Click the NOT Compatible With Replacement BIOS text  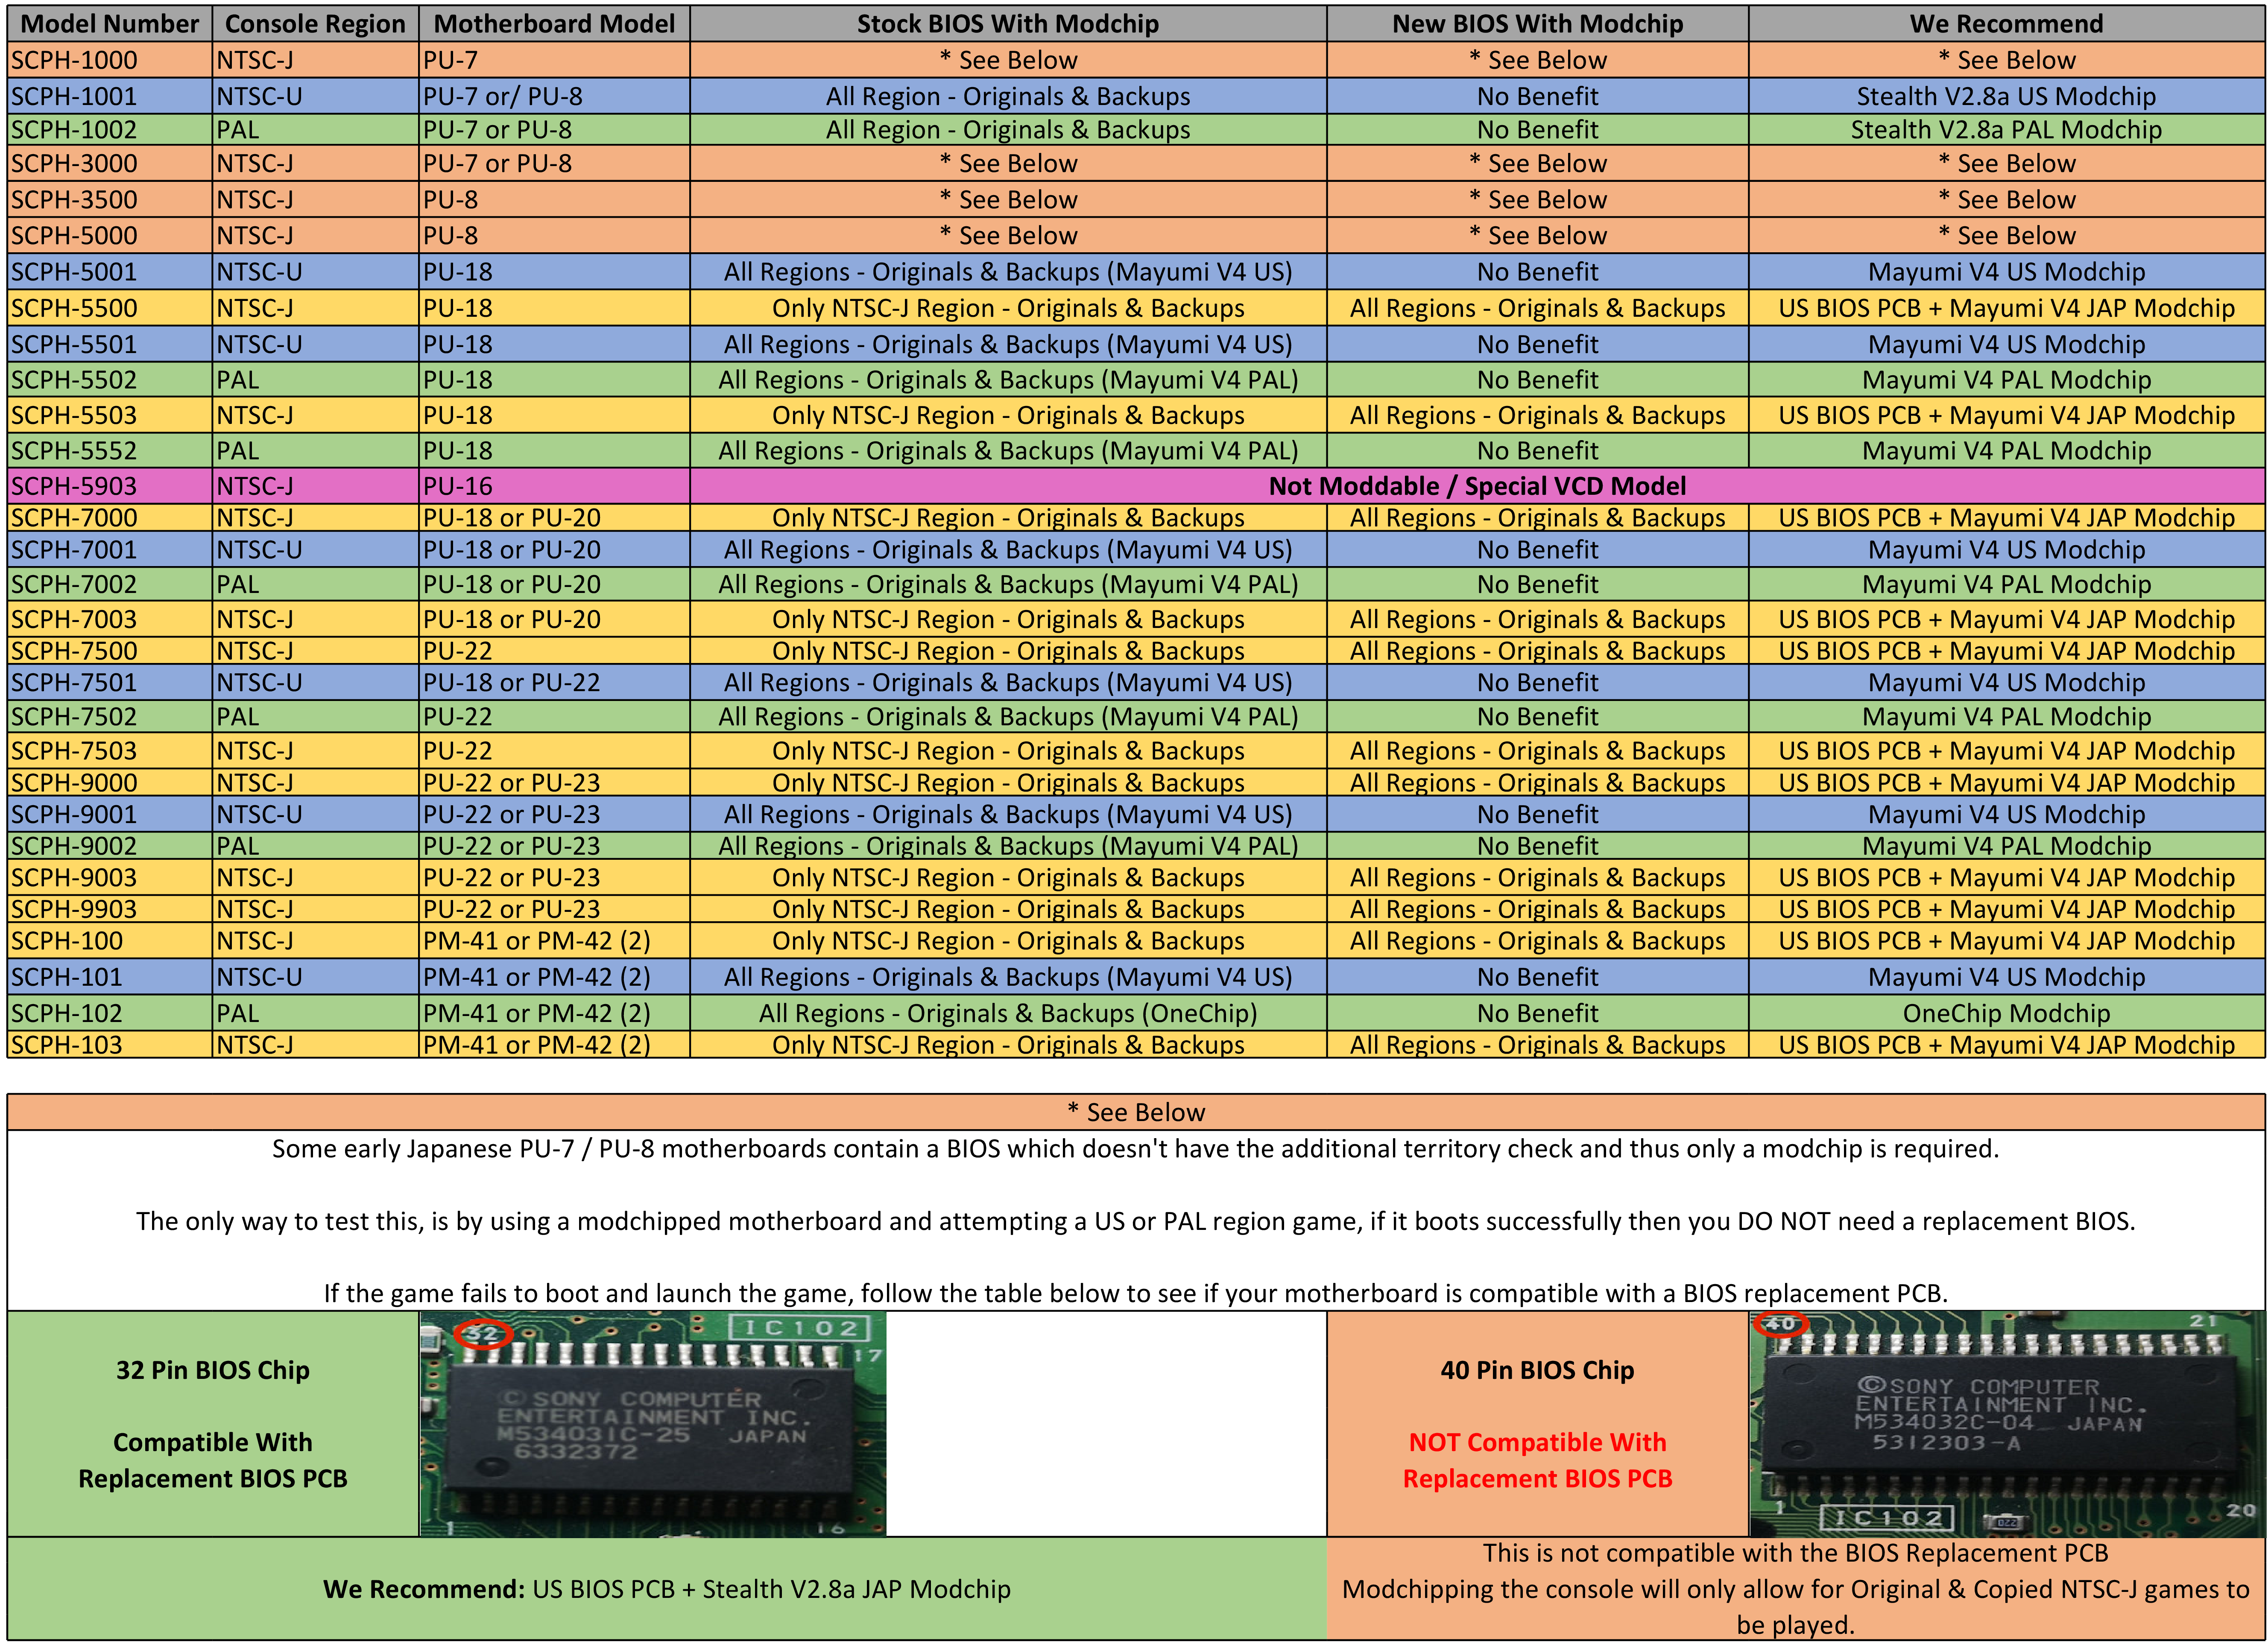click(x=1537, y=1459)
